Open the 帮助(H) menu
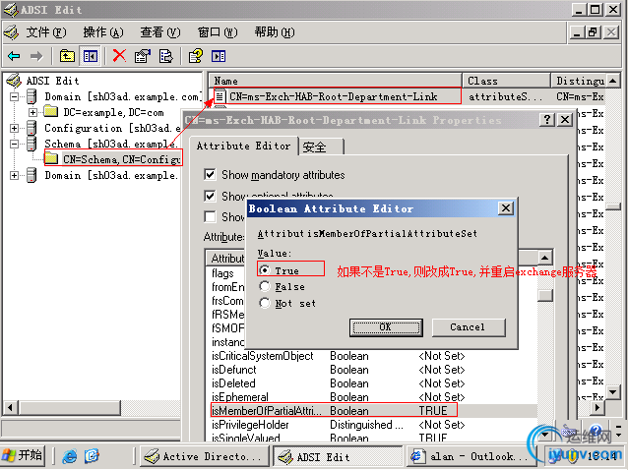This screenshot has width=628, height=470. point(275,32)
